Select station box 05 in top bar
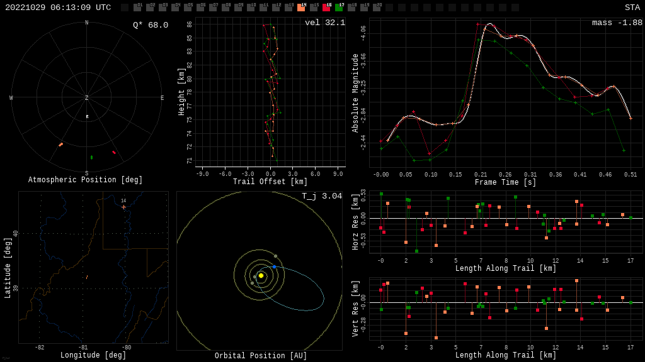The height and width of the screenshot is (362, 645). pos(188,7)
